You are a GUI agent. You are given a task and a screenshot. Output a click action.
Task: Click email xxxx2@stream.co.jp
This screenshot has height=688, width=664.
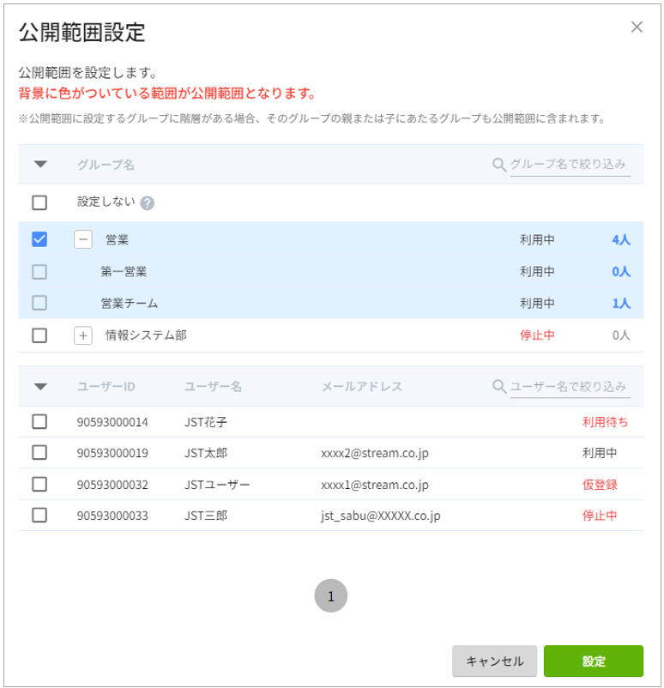point(375,453)
